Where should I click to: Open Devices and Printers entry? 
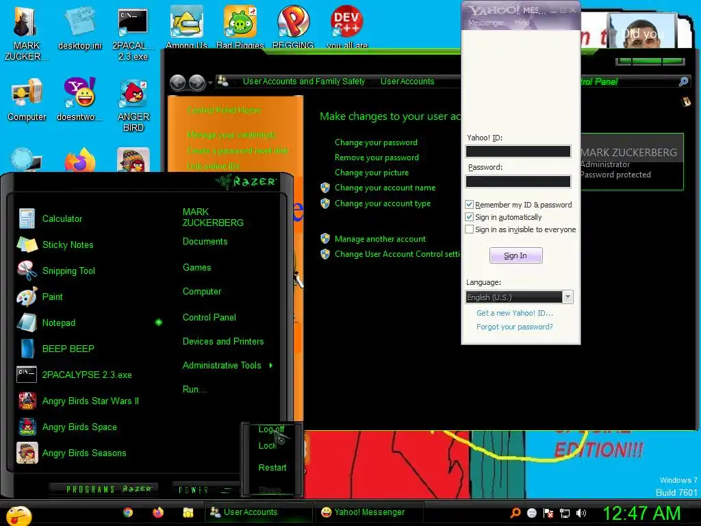pyautogui.click(x=223, y=341)
